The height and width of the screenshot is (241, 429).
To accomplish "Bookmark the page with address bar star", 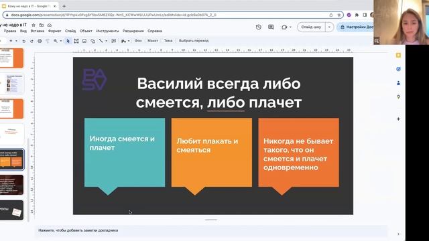I will [x=339, y=15].
